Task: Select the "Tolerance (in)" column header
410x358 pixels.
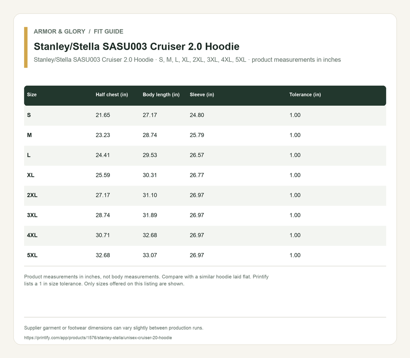Action: (305, 95)
